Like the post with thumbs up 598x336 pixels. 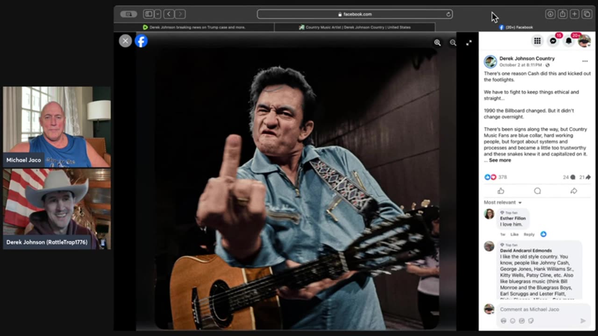point(501,191)
